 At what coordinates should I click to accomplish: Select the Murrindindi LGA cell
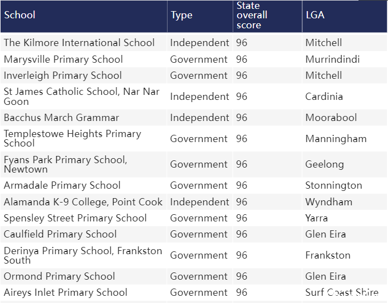click(332, 59)
